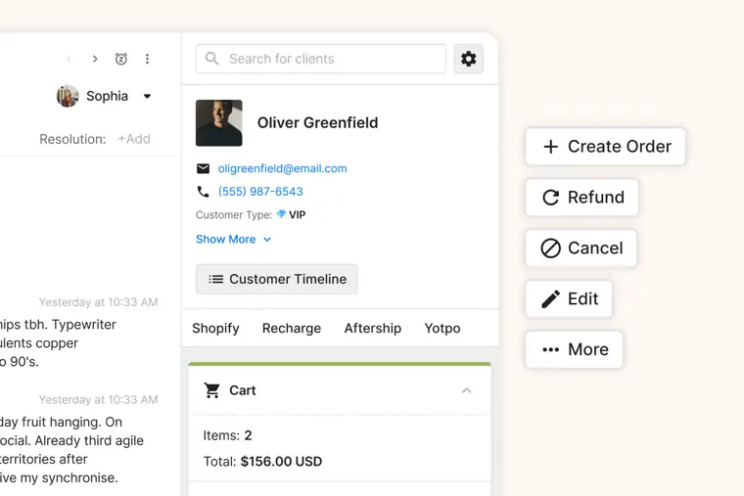The image size is (744, 496).
Task: Go to the previous conversation arrow
Action: coord(70,59)
